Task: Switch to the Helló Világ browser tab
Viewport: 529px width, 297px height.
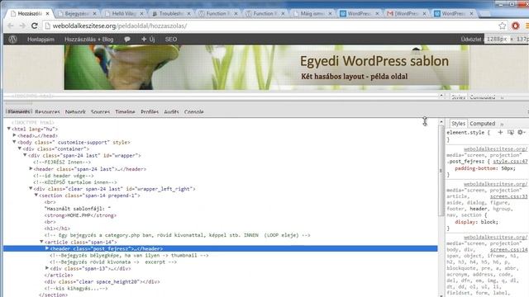Action: [123, 14]
